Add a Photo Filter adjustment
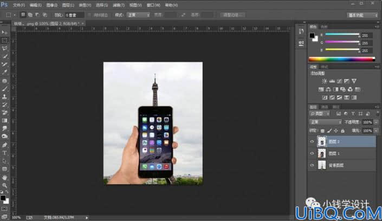Image resolution: width=382 pixels, height=221 pixels. tap(343, 89)
